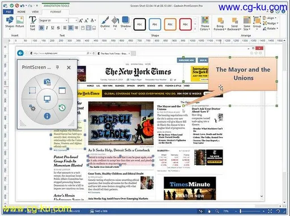Image resolution: width=290 pixels, height=216 pixels.
Task: Select rectangular region capture in PrintScreen wheel
Action: click(32, 90)
